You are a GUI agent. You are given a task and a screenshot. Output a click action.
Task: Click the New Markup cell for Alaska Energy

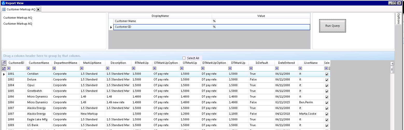tap(92, 114)
